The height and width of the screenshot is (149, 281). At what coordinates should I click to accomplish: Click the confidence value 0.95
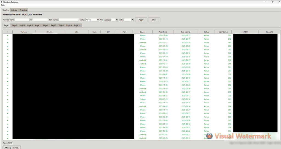pos(229,96)
